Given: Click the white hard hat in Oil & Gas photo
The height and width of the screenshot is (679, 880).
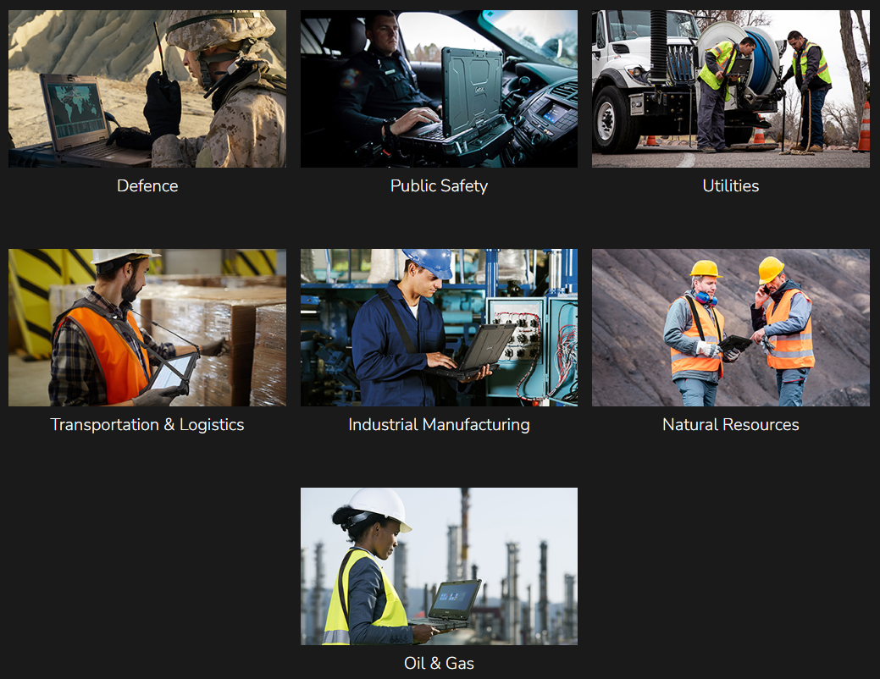Looking at the screenshot, I should point(379,505).
